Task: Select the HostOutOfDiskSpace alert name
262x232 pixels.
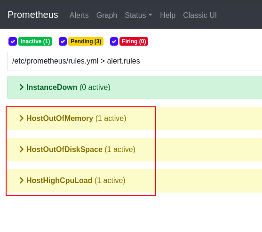Action: [x=64, y=150]
